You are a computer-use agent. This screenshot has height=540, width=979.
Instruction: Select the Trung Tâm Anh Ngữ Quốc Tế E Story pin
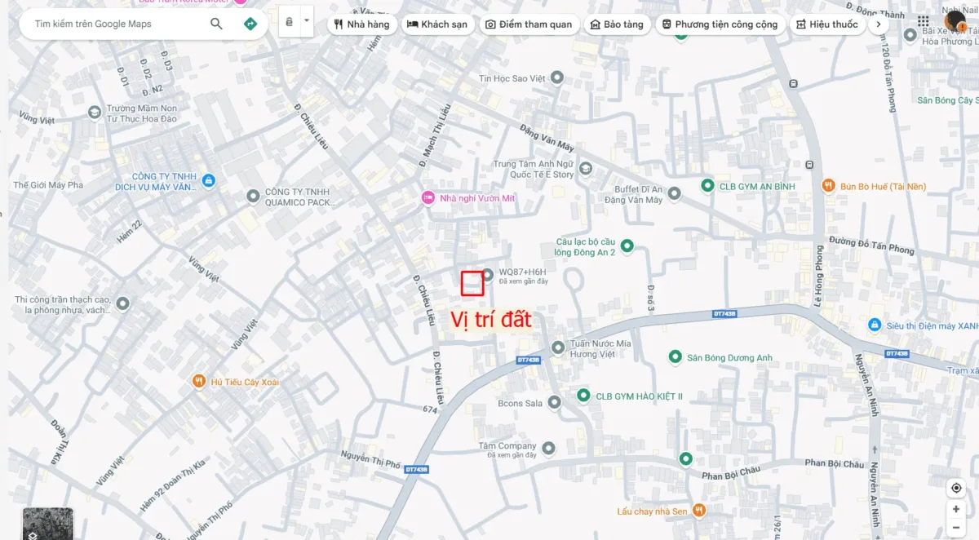(x=585, y=168)
